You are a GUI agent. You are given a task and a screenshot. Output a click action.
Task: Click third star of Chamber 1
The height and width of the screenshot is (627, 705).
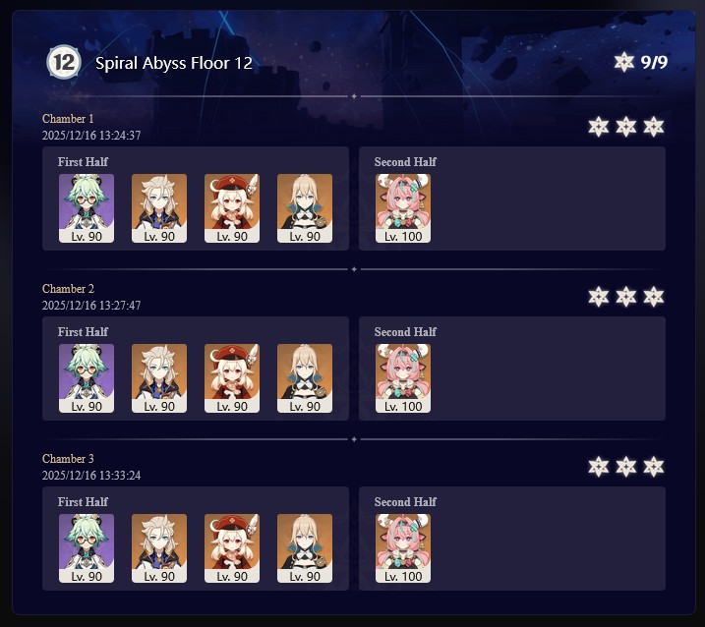point(653,127)
